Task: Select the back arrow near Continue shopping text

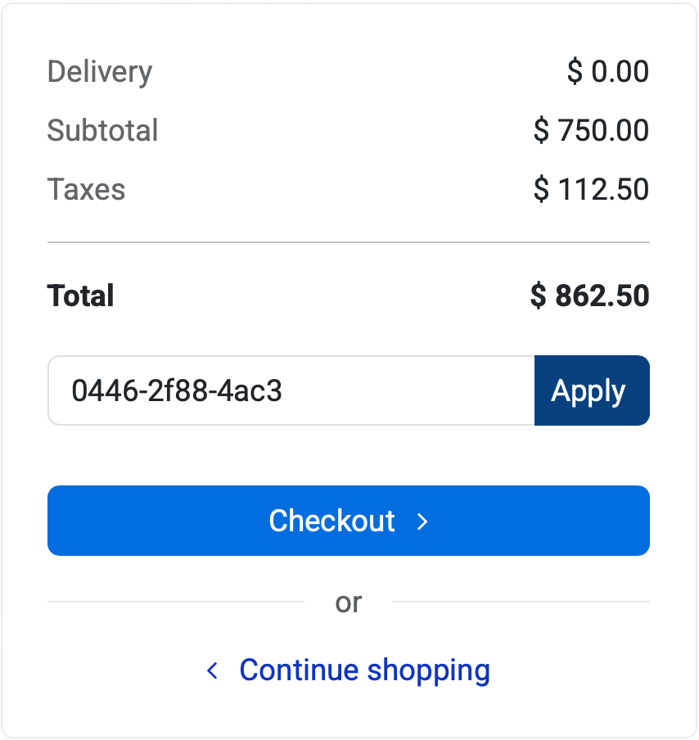Action: pyautogui.click(x=211, y=670)
